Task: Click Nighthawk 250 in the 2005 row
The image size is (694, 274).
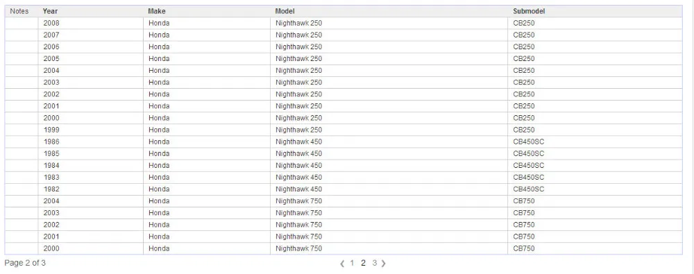Action: (298, 59)
